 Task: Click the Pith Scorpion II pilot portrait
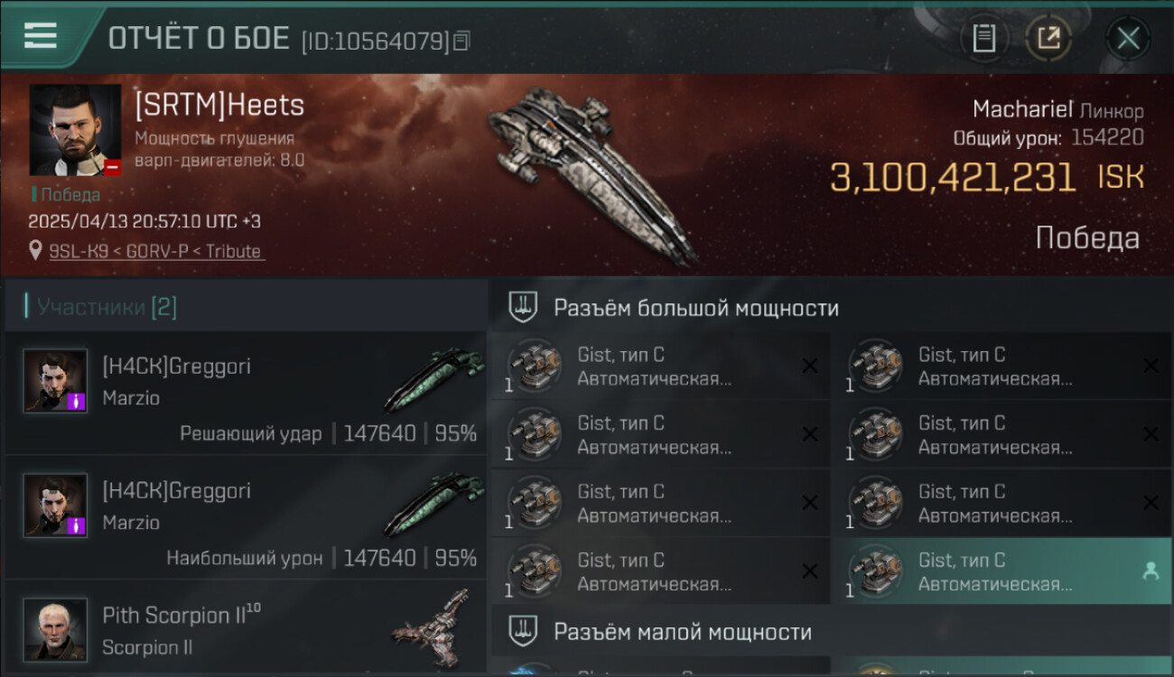(x=56, y=630)
